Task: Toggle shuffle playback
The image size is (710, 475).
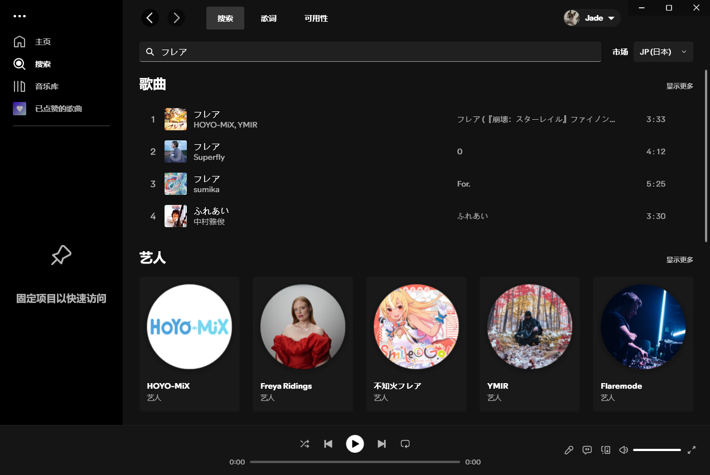Action: 305,444
